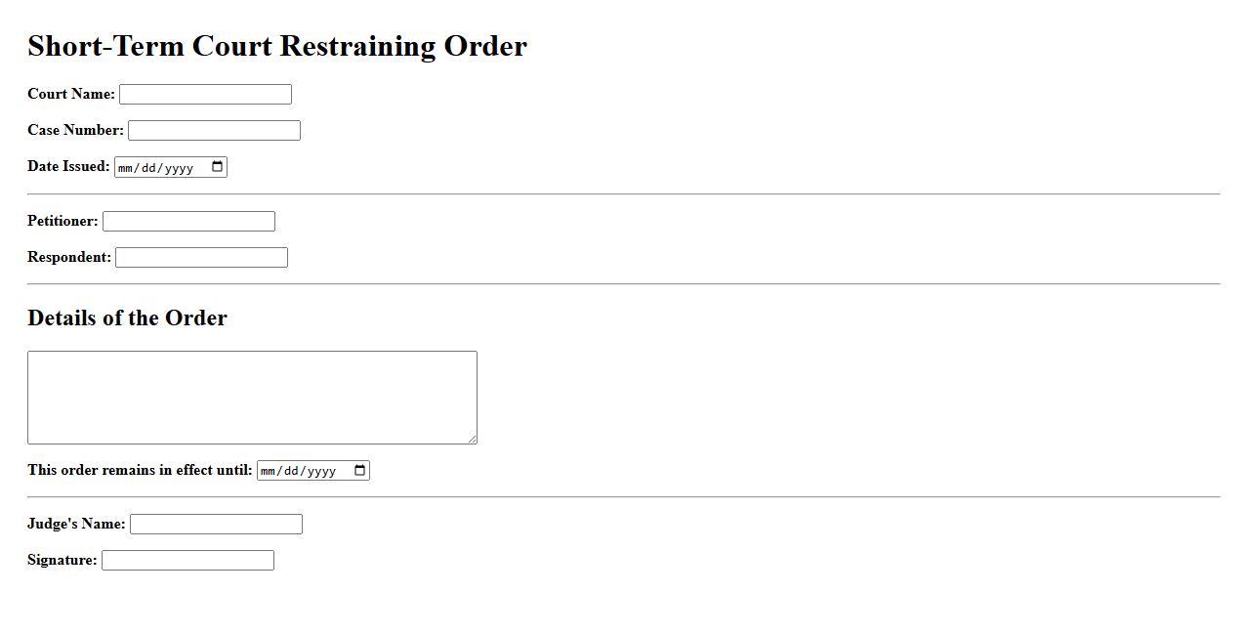
Task: Select the month segment of Date Issued
Action: tap(127, 168)
